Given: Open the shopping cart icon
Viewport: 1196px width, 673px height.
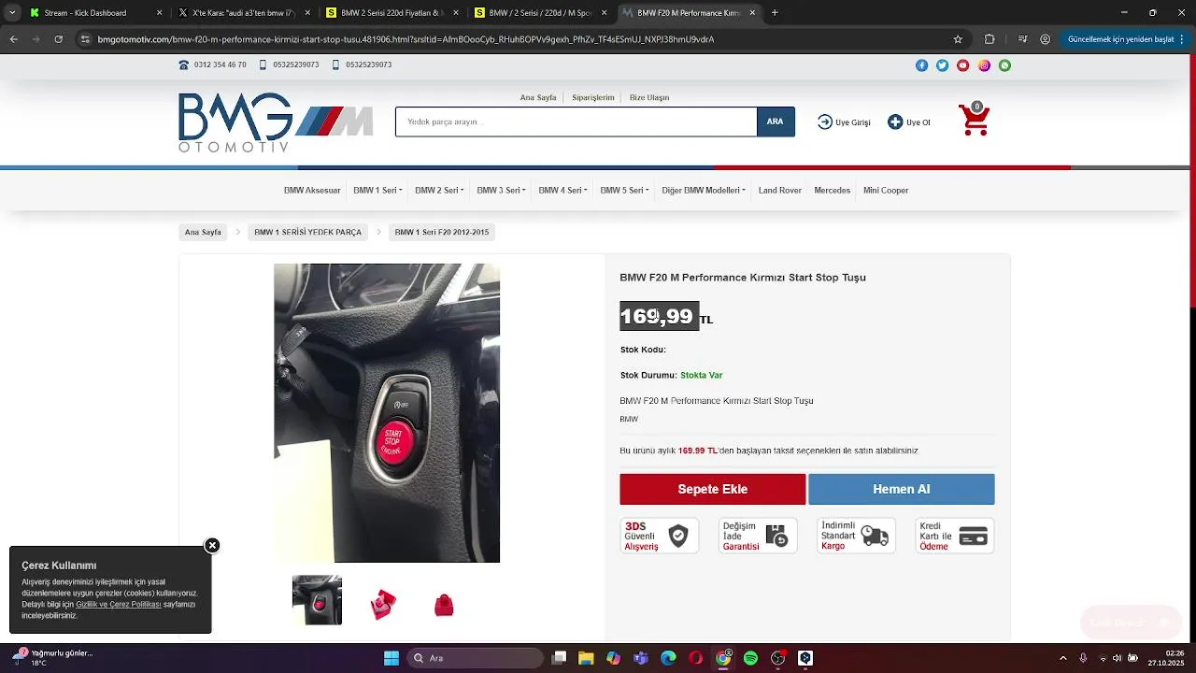Looking at the screenshot, I should (x=975, y=119).
